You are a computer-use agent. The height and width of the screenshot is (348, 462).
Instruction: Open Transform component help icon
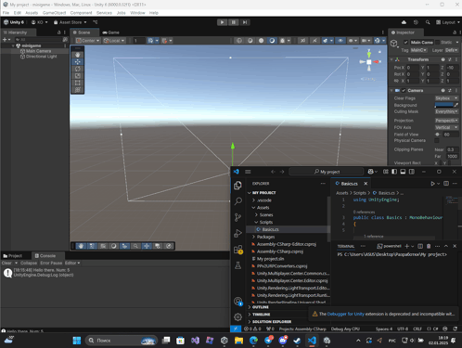coord(443,59)
